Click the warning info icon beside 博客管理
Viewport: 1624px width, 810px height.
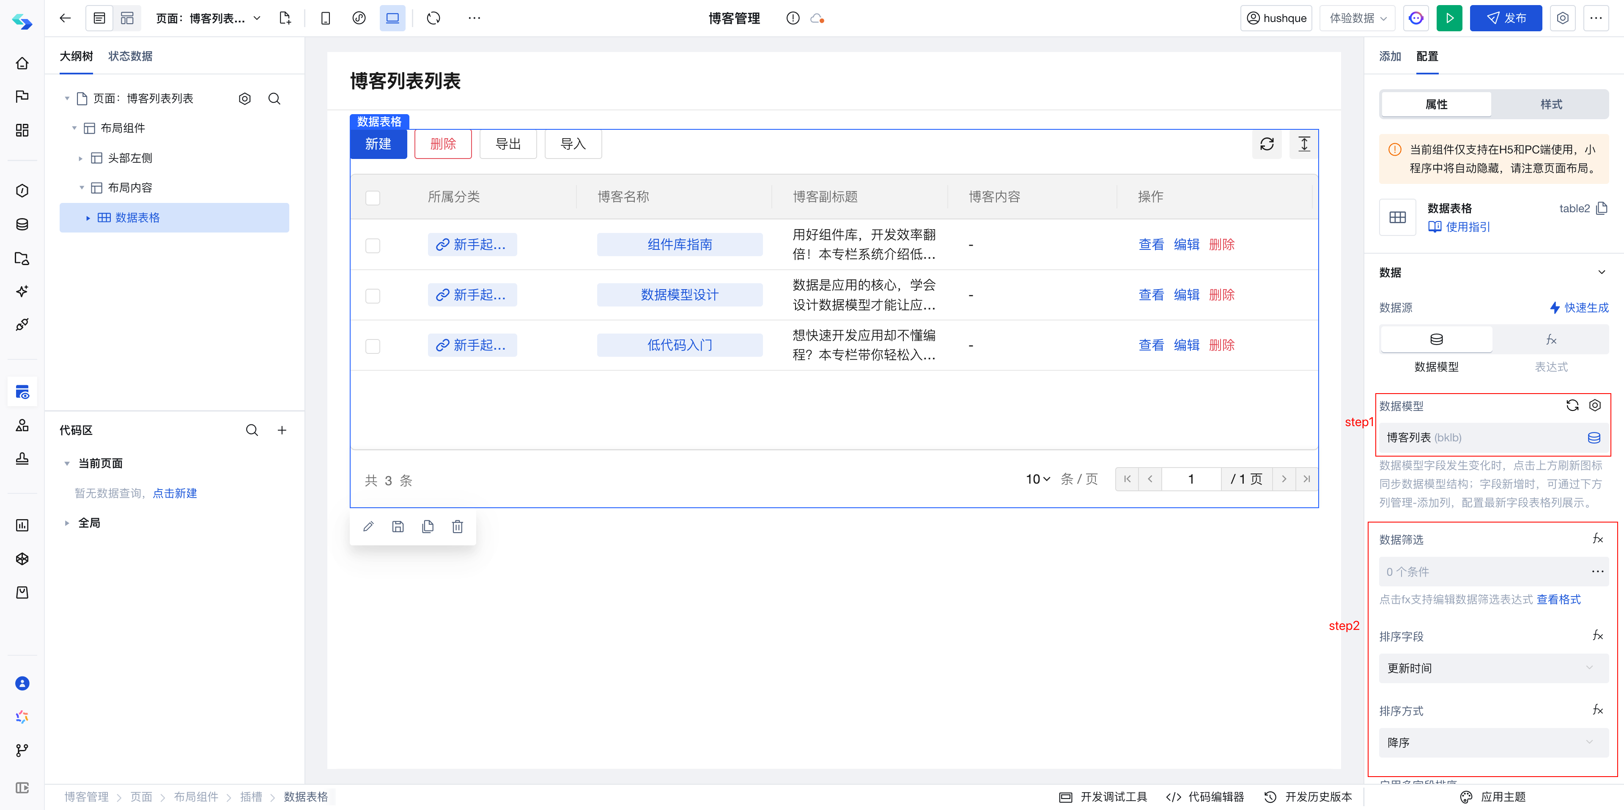click(793, 18)
